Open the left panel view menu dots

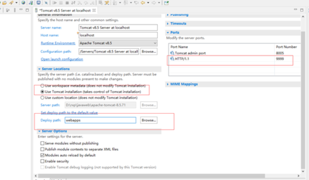pos(15,10)
